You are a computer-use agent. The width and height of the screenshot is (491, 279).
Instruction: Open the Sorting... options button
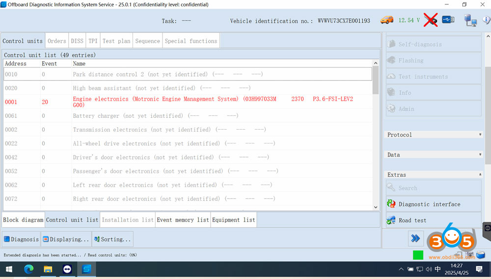(x=112, y=239)
